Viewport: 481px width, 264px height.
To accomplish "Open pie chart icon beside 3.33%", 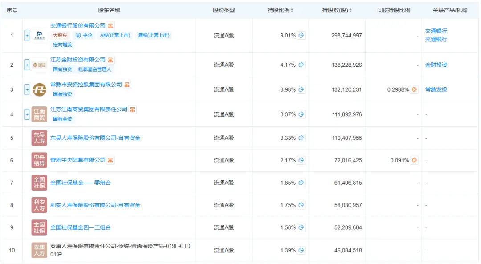I will (x=301, y=138).
